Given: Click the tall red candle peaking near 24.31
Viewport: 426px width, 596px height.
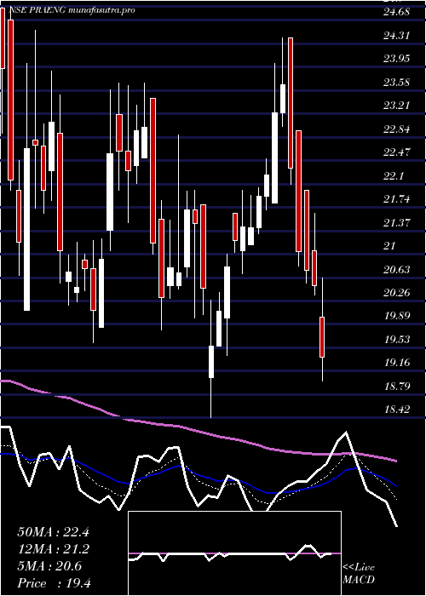Looking at the screenshot, I should click(291, 103).
